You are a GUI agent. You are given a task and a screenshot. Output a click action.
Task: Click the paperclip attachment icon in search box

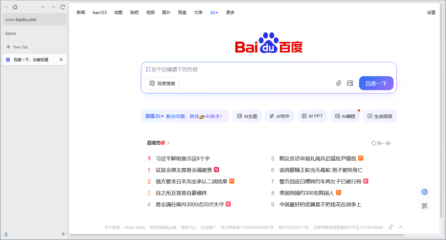339,83
